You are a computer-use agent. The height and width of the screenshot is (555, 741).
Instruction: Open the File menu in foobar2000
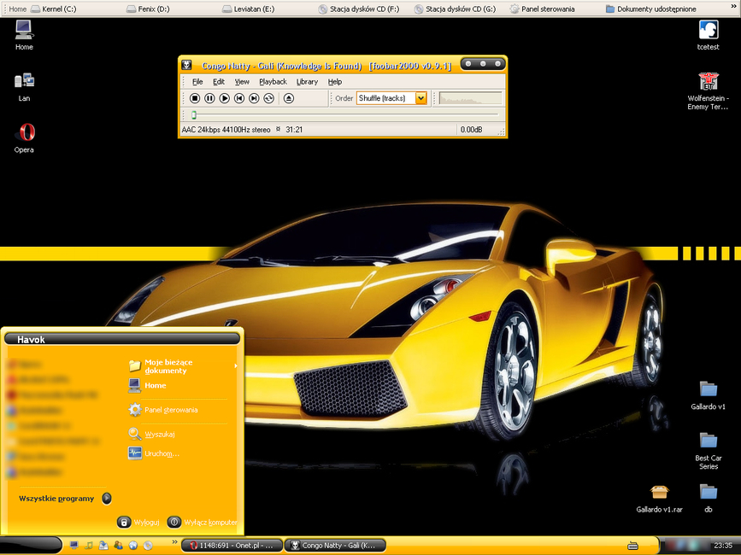click(197, 82)
